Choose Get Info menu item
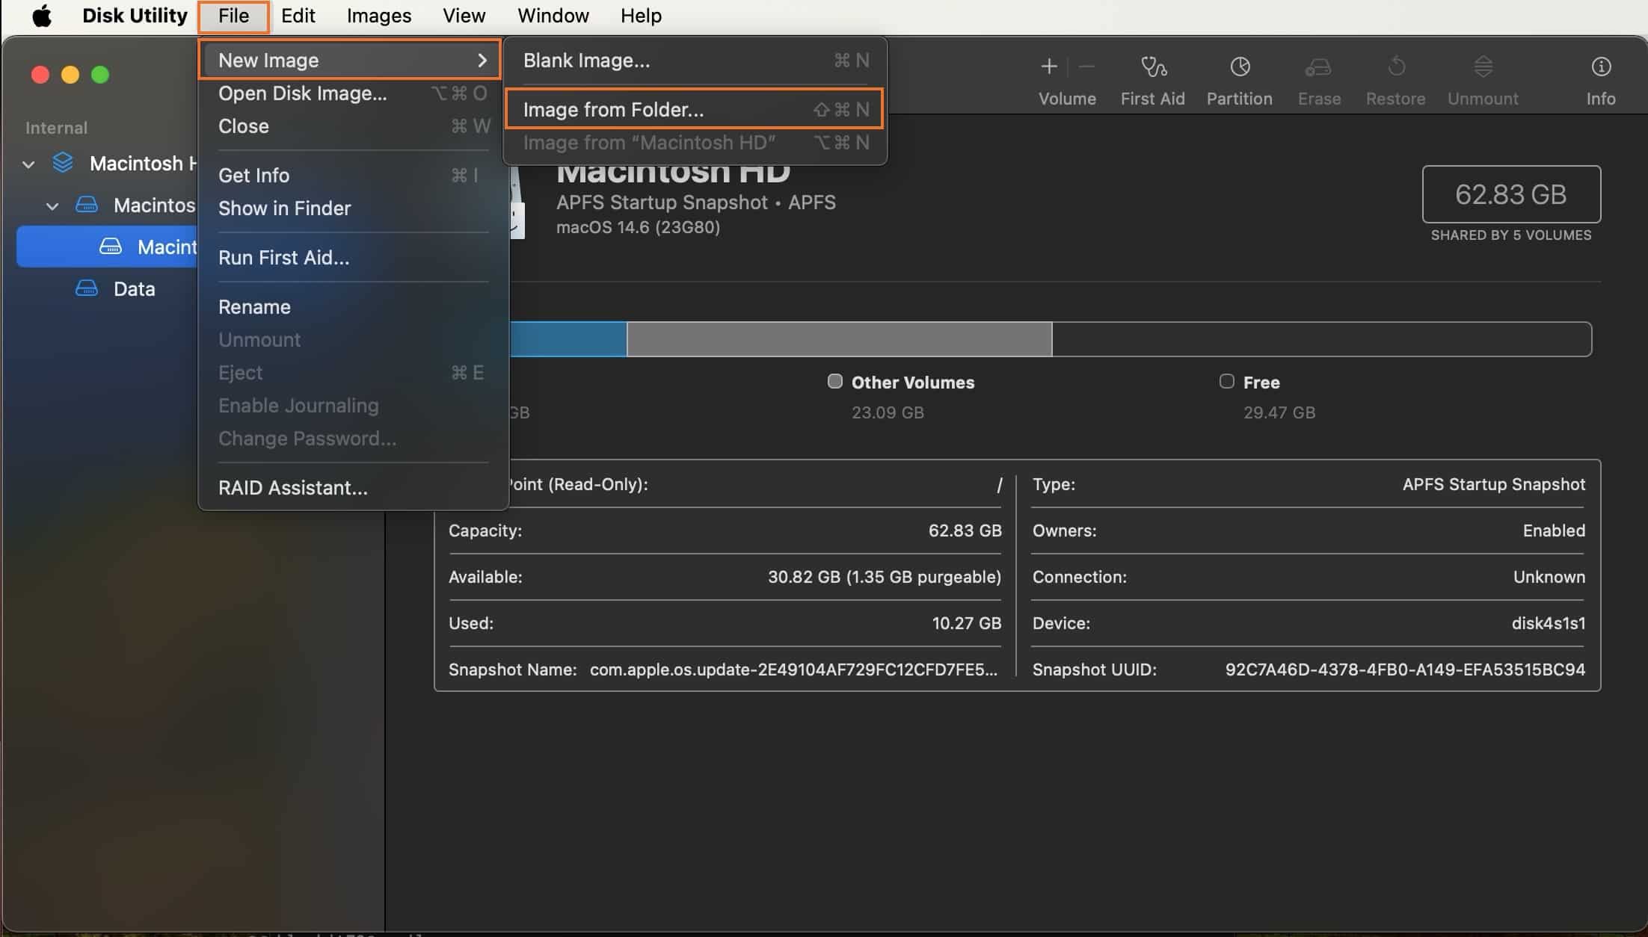1648x937 pixels. click(353, 176)
